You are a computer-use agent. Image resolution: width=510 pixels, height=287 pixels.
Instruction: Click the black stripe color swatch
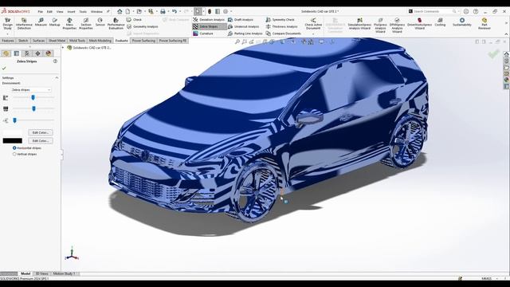13,140
